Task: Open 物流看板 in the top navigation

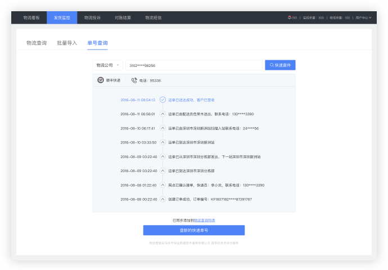Action: [31, 17]
